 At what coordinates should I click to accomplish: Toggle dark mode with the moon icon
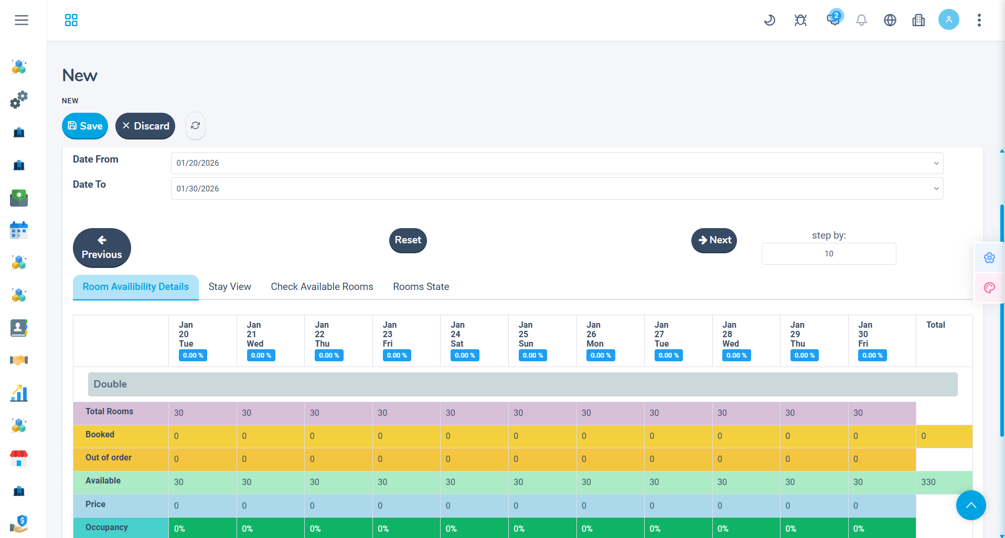769,20
